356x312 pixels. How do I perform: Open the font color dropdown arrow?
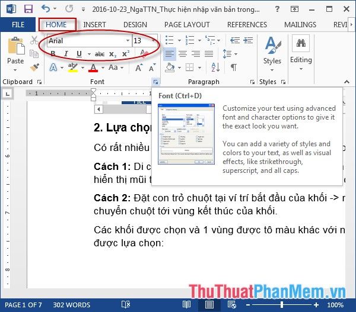coord(103,67)
